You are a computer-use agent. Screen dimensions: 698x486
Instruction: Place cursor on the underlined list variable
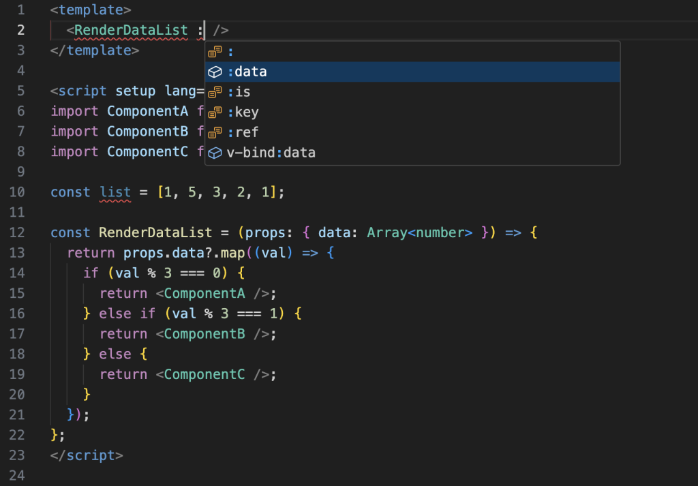115,192
